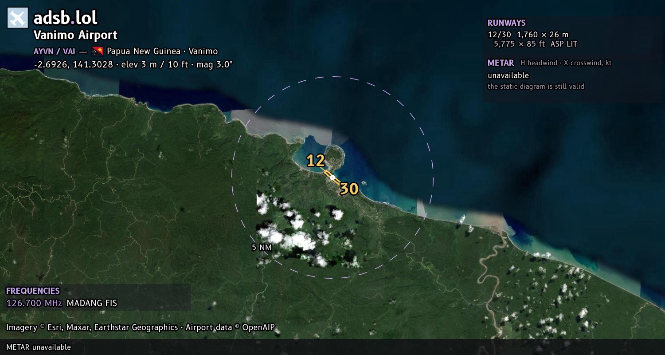
Task: Click the Airport data © OpenAIP credit
Action: click(x=230, y=327)
